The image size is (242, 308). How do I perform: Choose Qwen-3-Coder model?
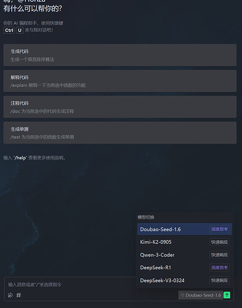(x=185, y=255)
